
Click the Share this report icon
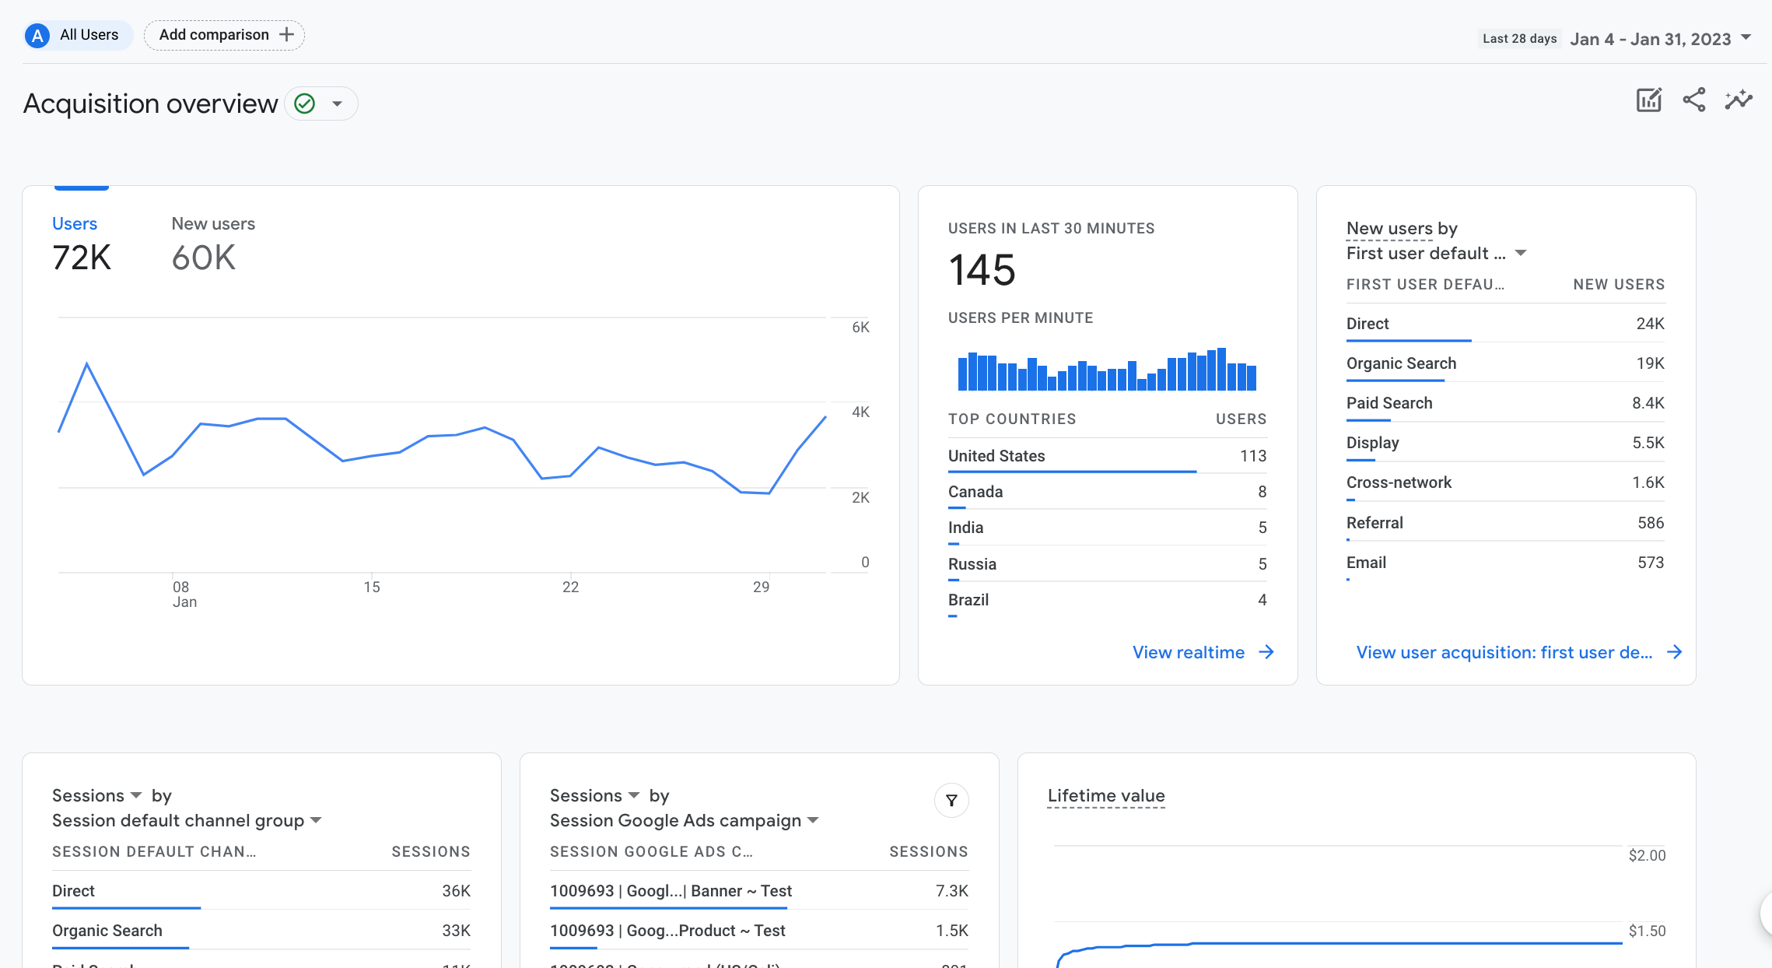(1693, 100)
